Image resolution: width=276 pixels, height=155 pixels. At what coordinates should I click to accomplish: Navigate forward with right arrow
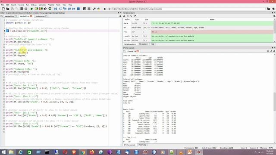tap(109, 9)
